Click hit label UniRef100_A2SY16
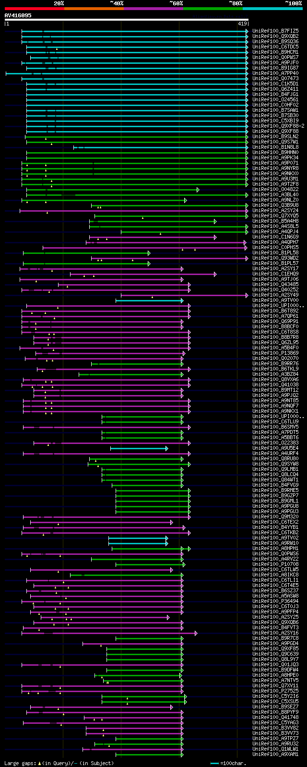The image size is (307, 767). 275,633
